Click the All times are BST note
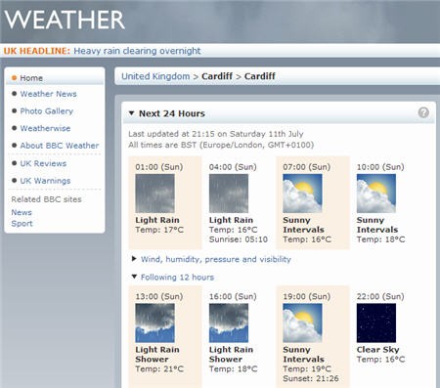 pos(221,145)
